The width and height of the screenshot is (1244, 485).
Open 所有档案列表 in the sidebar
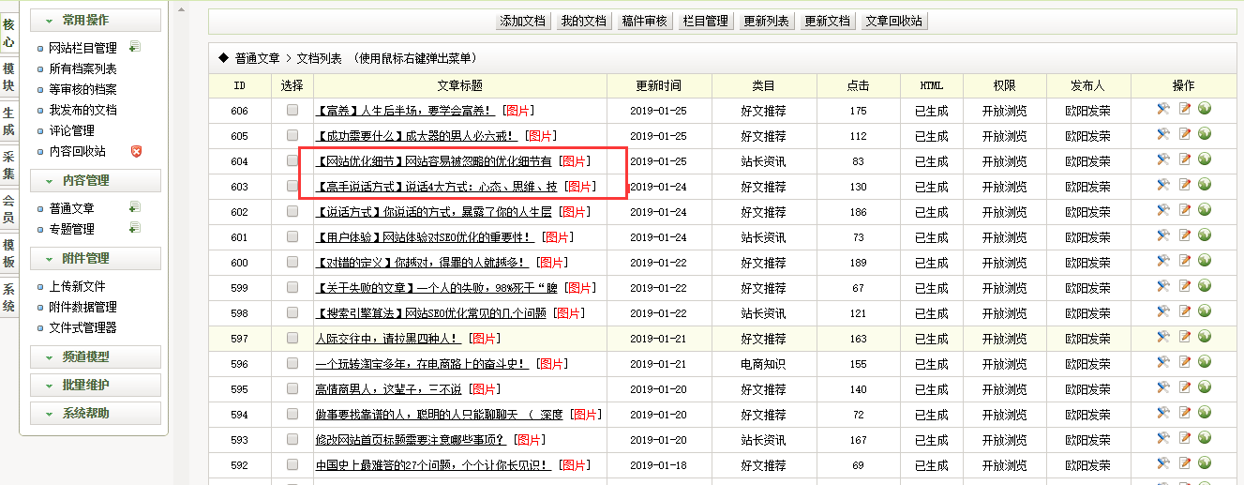click(82, 68)
